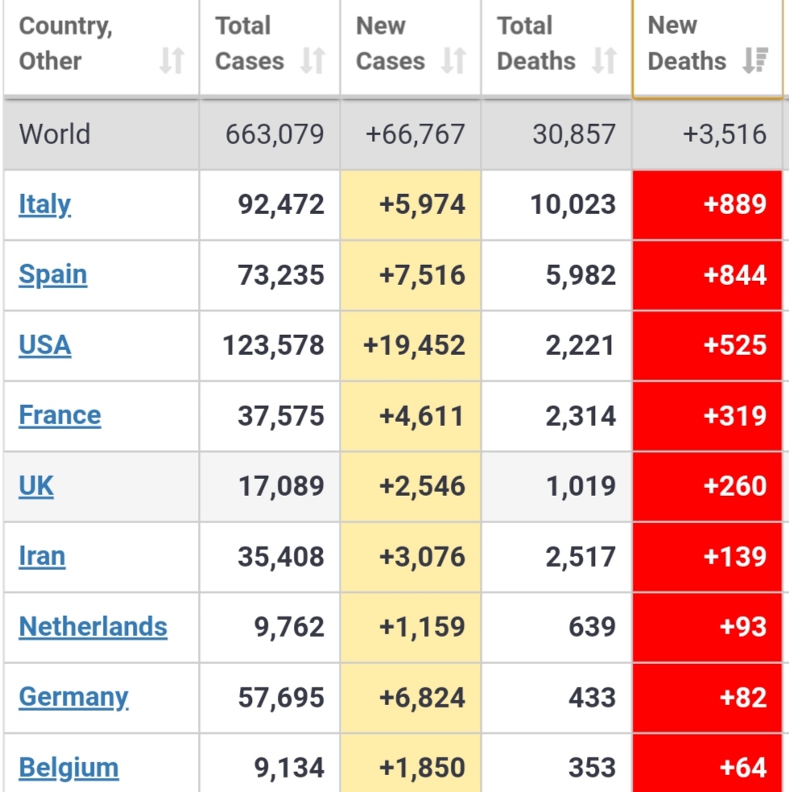Select the New Deaths header label
The image size is (789, 792).
pyautogui.click(x=686, y=43)
